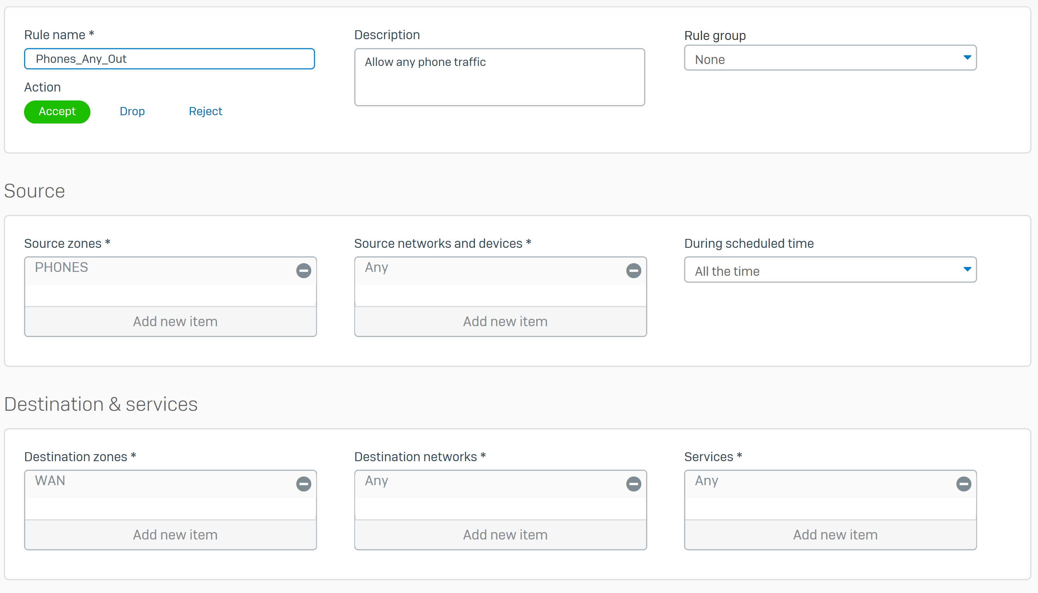Viewport: 1038px width, 593px height.
Task: Add new item to Source zones
Action: tap(171, 322)
